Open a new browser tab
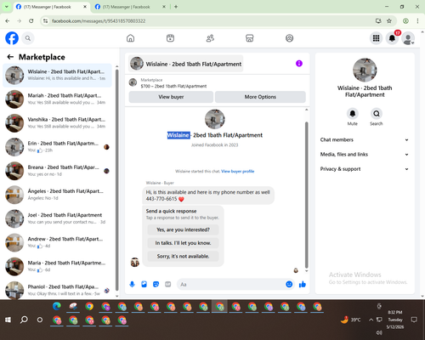 coord(176,7)
